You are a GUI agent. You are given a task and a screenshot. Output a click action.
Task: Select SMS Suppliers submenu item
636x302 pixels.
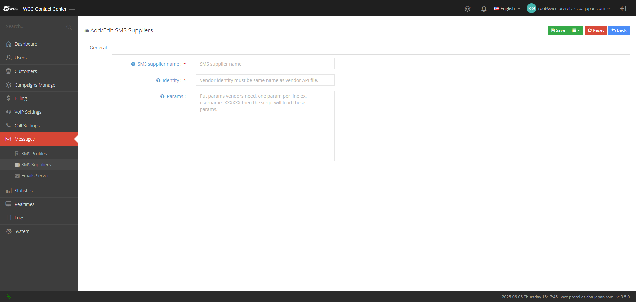click(39, 165)
